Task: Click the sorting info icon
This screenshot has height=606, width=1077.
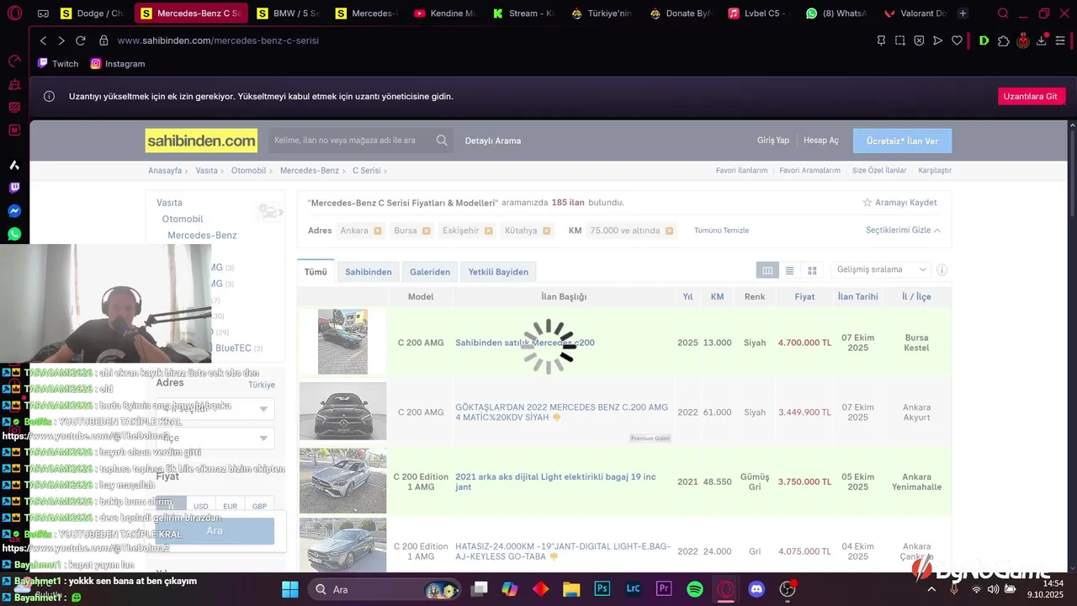Action: (x=942, y=270)
